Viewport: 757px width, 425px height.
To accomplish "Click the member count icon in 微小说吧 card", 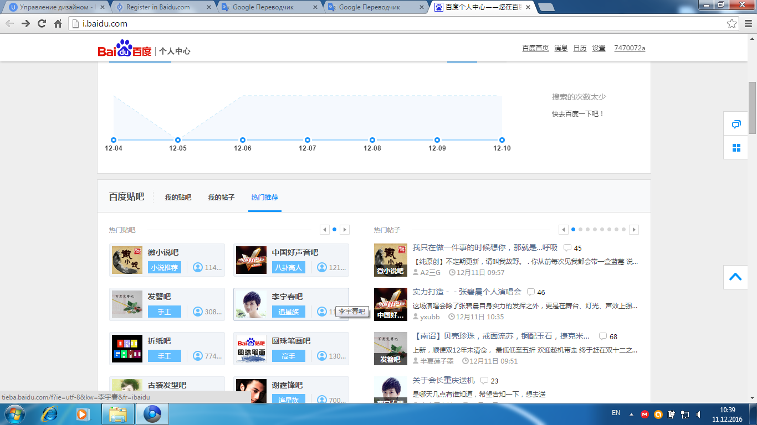I will tap(198, 267).
